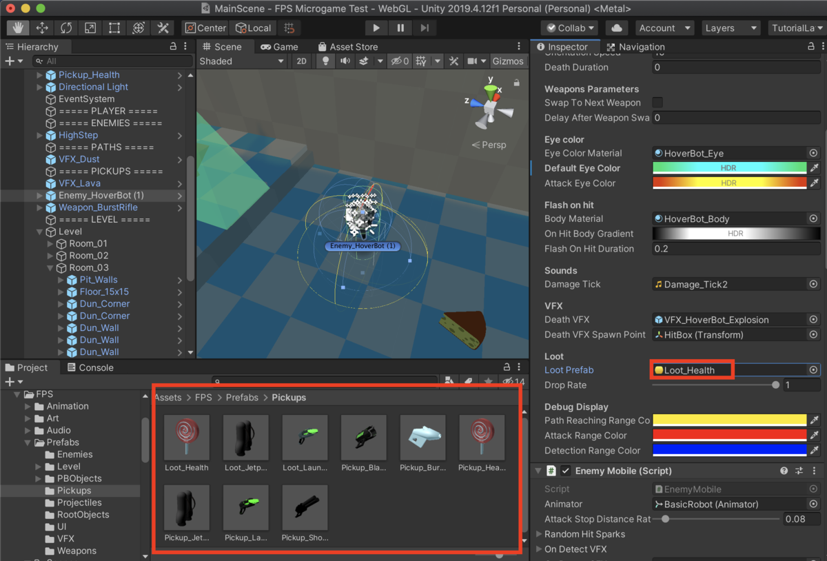Viewport: 827px width, 561px height.
Task: Open the scene camera settings
Action: pos(473,61)
